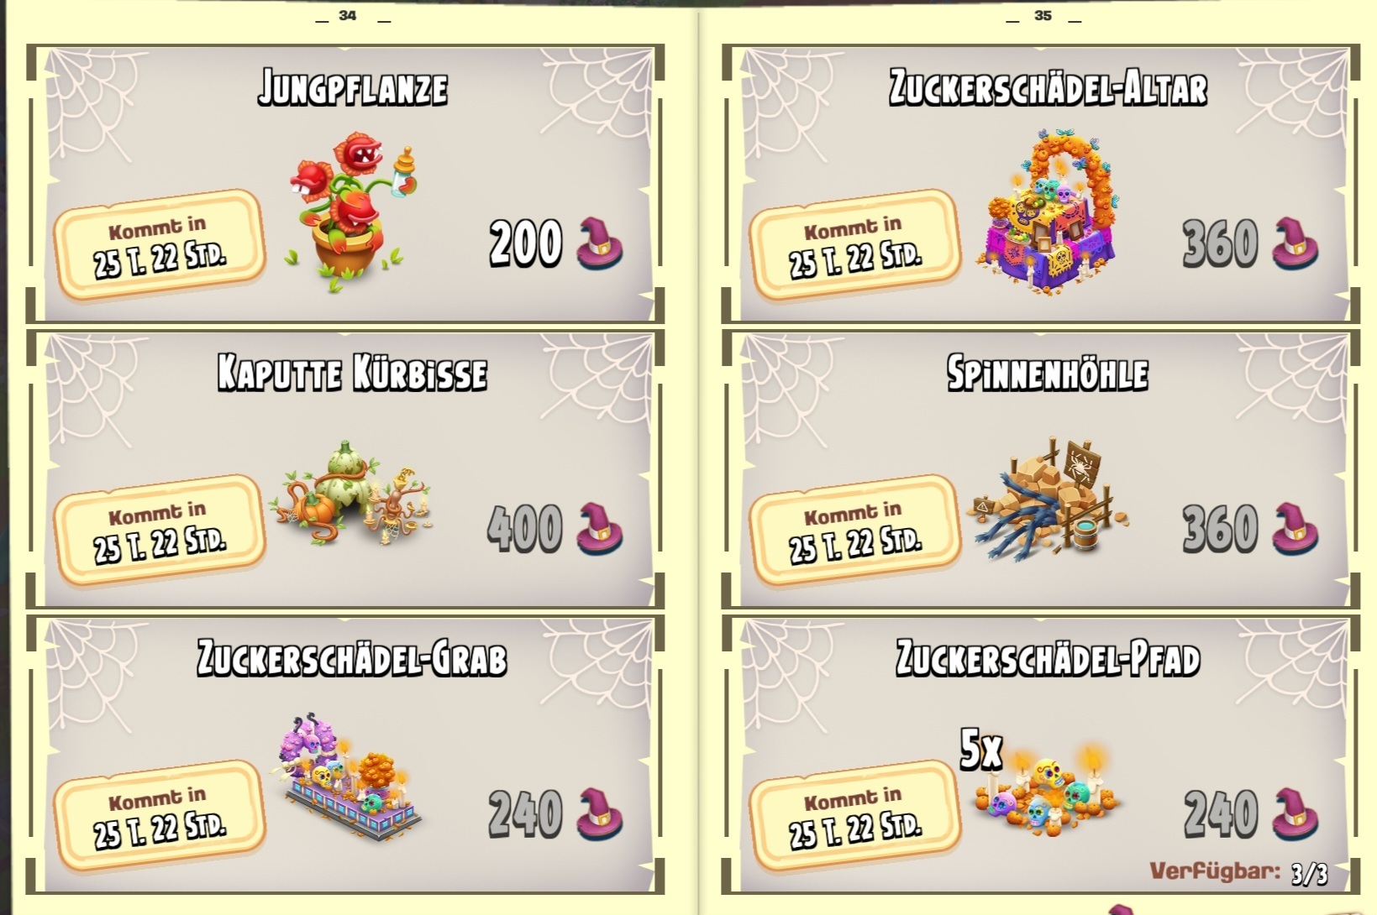Select the Zuckerschädel-Altar decoration image
Image resolution: width=1377 pixels, height=915 pixels.
pyautogui.click(x=1047, y=210)
